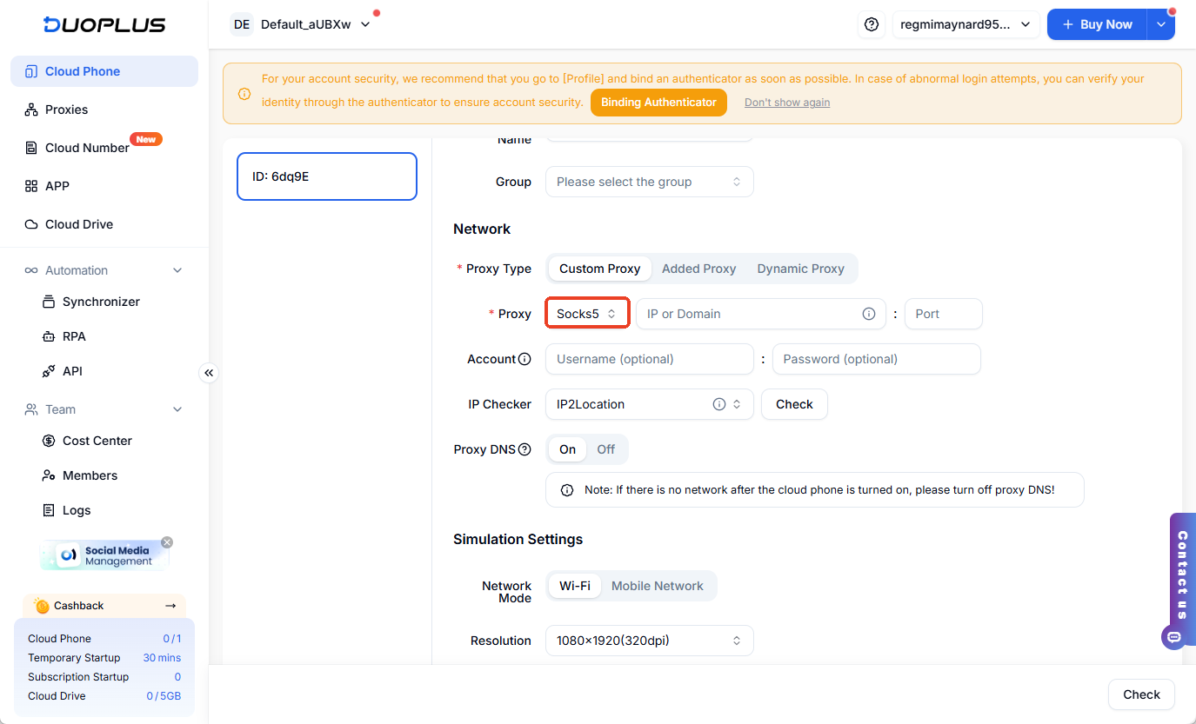This screenshot has height=724, width=1196.
Task: Click the DuoPlus logo
Action: (104, 24)
